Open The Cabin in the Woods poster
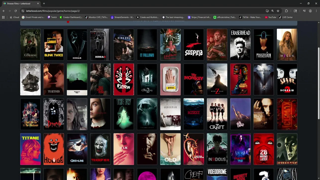Screen dimensions: 320x180 (30, 79)
